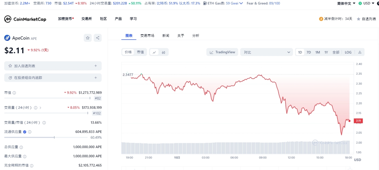Expand 交易量（24小时）chevron arrow
379x170 pixels.
click(x=41, y=108)
